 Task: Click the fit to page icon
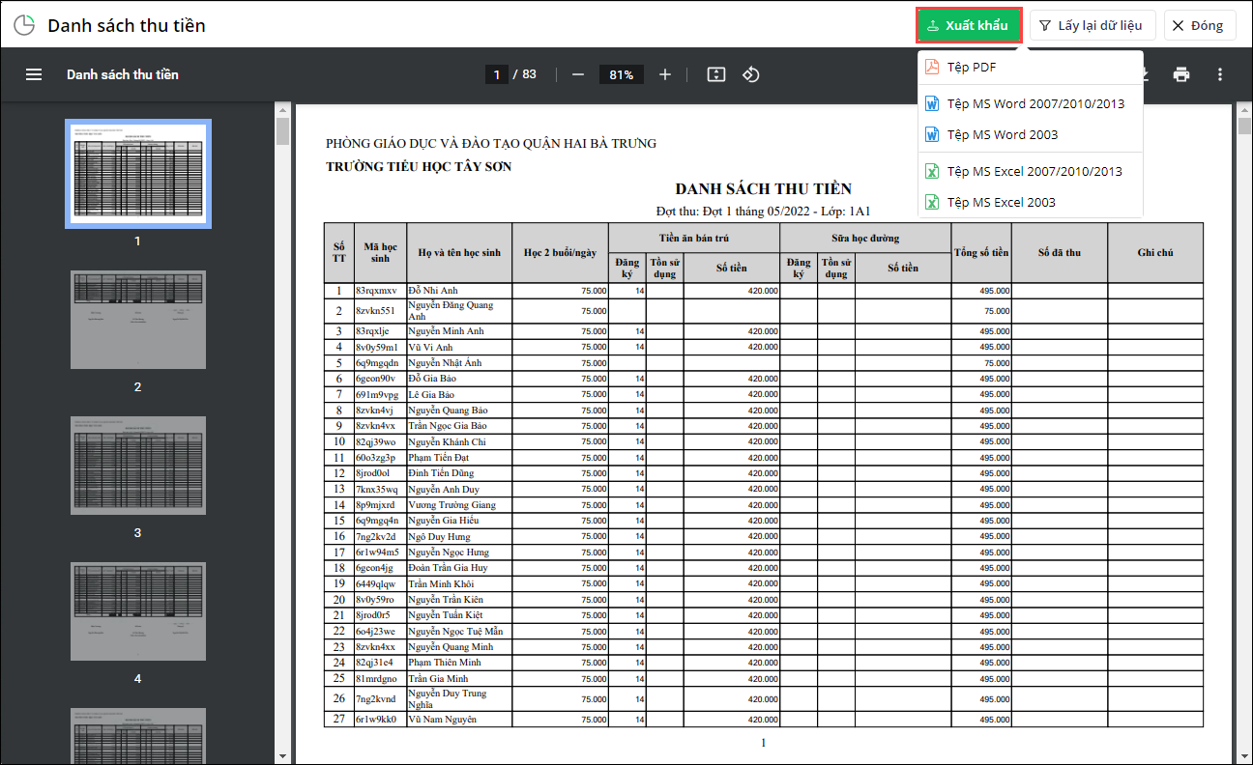[x=715, y=74]
